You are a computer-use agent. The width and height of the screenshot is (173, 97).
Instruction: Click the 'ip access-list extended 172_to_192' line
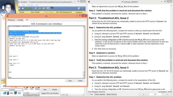[x=24, y=37]
